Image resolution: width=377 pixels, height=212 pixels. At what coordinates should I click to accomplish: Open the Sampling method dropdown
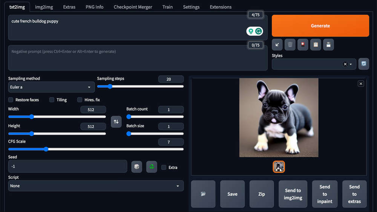click(x=51, y=87)
